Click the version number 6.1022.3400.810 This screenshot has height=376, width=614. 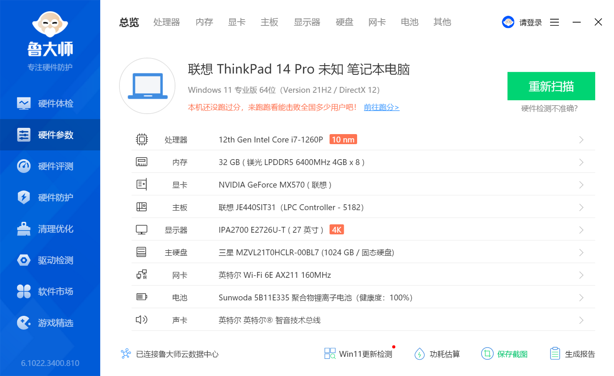coord(50,363)
